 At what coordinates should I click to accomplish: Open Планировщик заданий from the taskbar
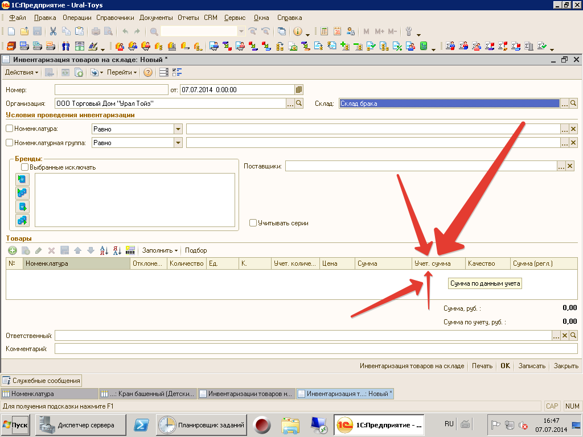coord(202,424)
